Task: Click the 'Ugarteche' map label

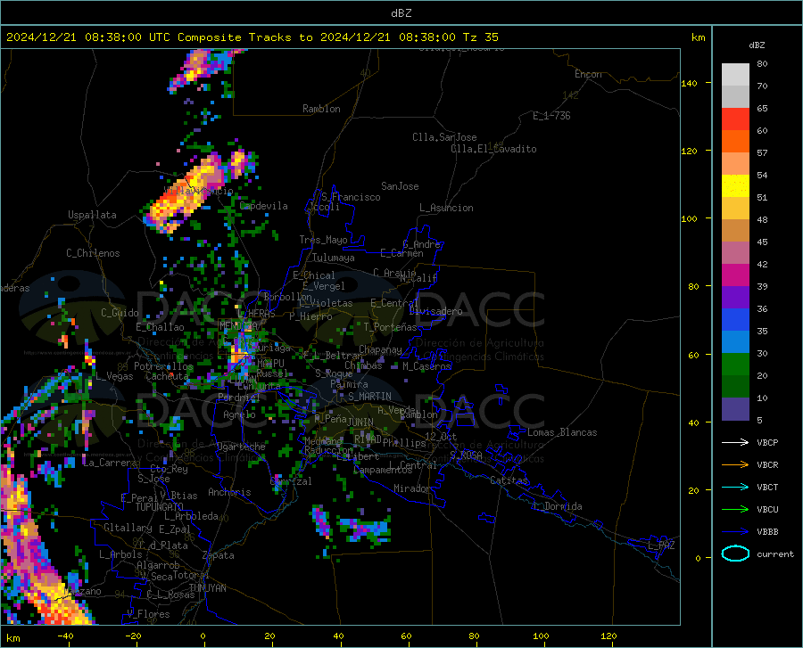Action: [x=241, y=447]
